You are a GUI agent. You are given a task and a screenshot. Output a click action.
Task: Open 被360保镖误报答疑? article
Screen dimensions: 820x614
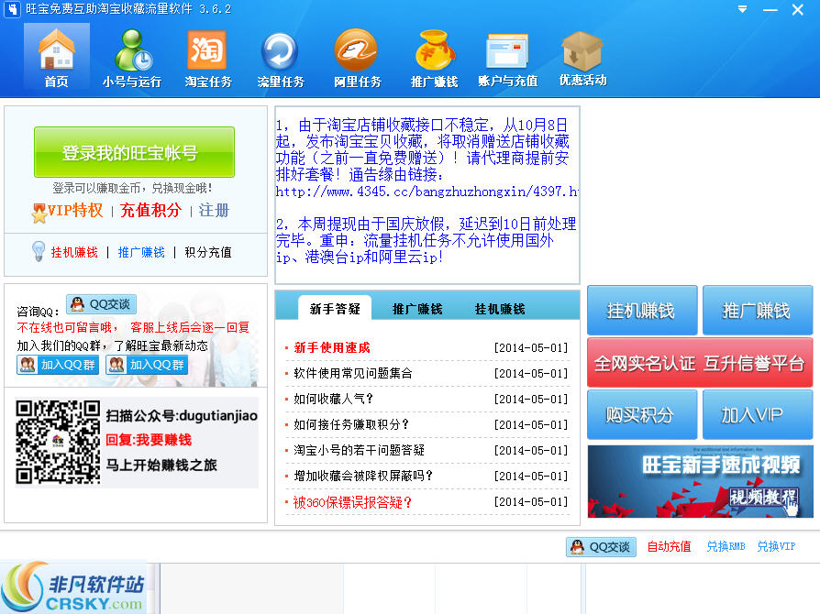pyautogui.click(x=352, y=502)
